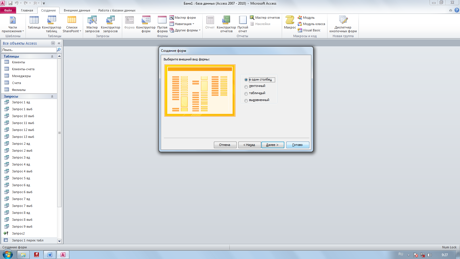Click the Word icon in taskbar
This screenshot has height=259, width=460.
point(50,255)
